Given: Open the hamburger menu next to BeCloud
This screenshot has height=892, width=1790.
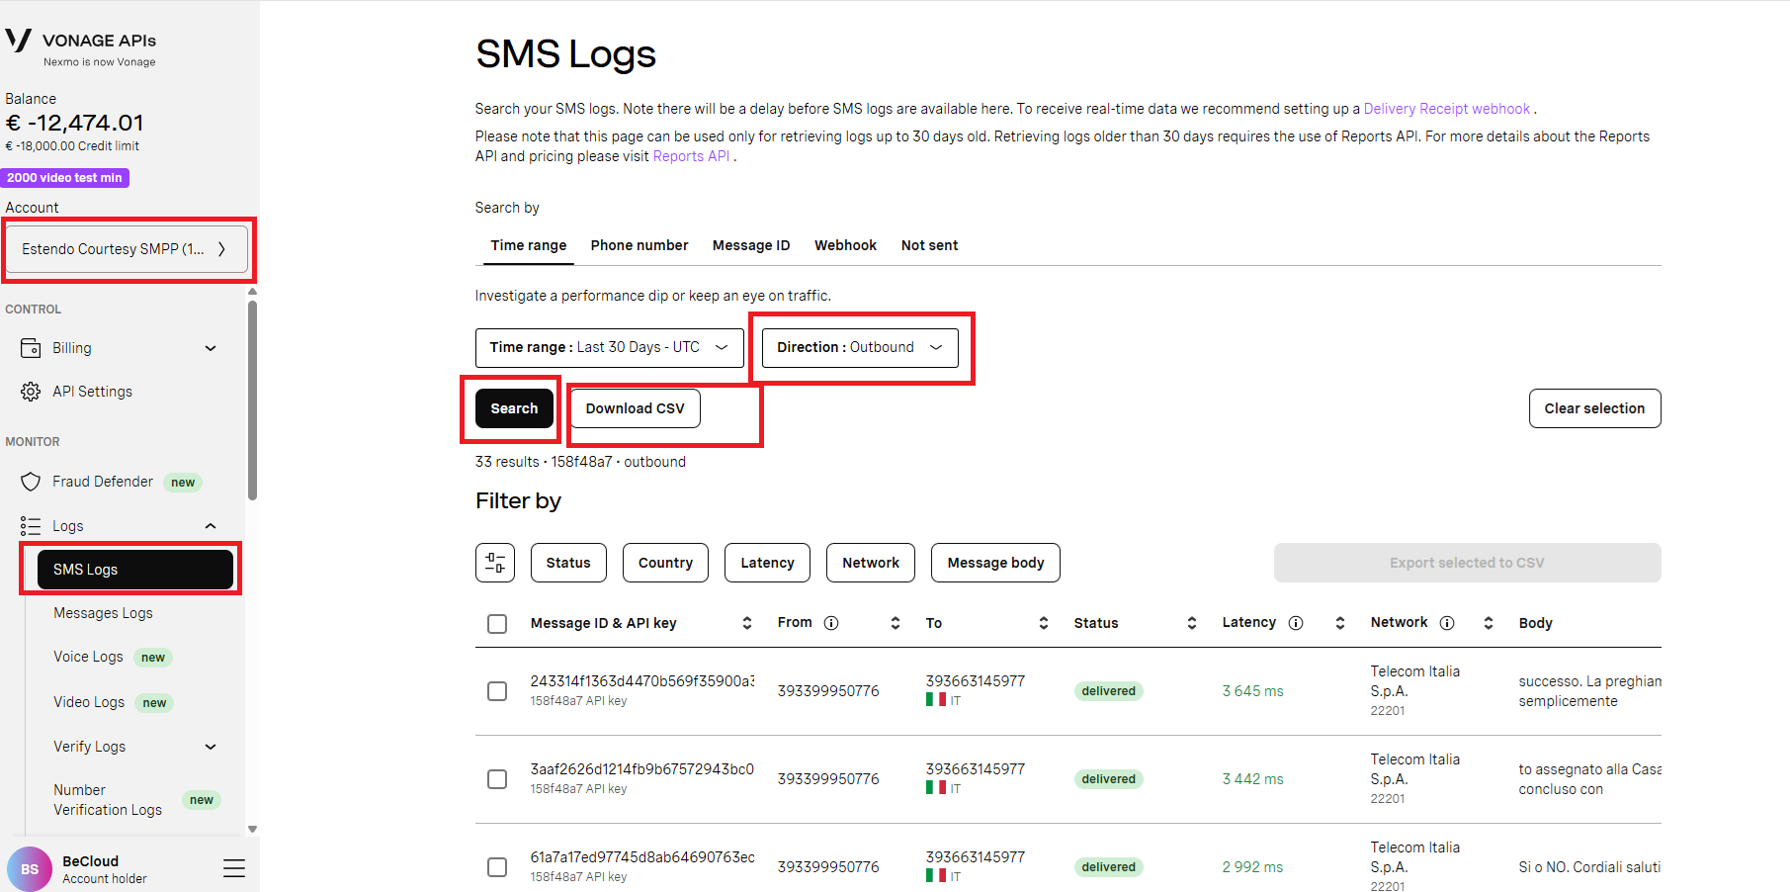Looking at the screenshot, I should pyautogui.click(x=234, y=868).
